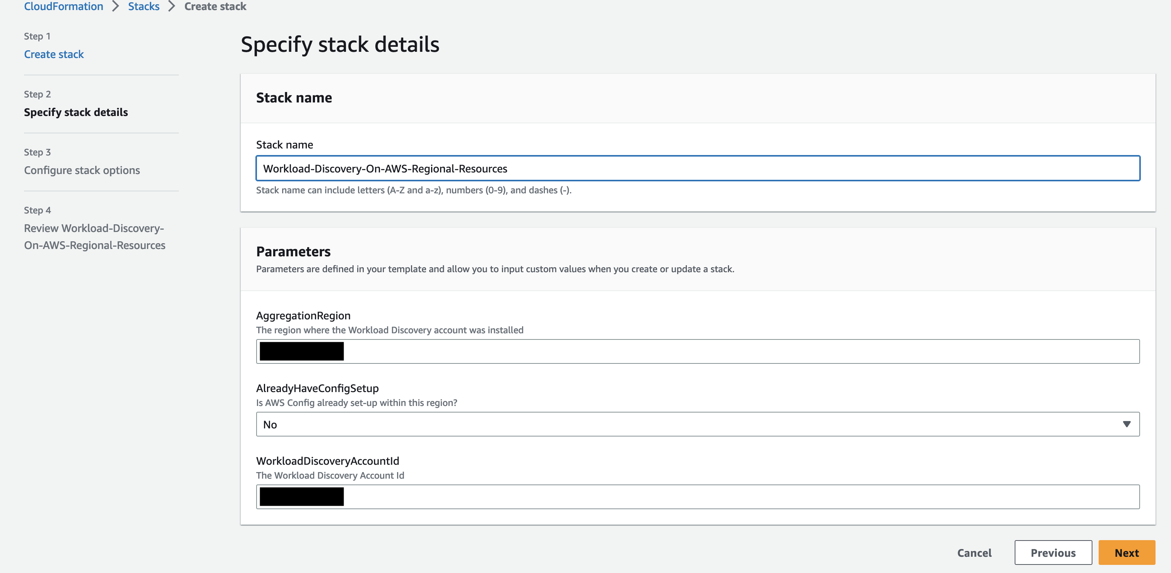Image resolution: width=1171 pixels, height=573 pixels.
Task: Navigate to Stacks via breadcrumb
Action: [143, 6]
